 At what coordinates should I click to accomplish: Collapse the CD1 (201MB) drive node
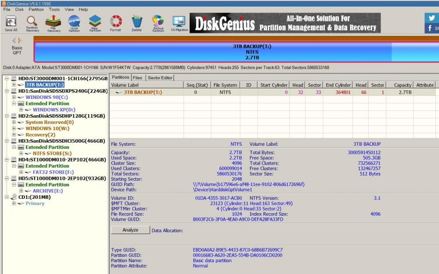pyautogui.click(x=7, y=197)
